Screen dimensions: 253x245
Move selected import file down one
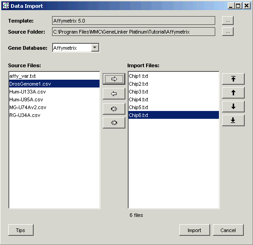point(233,106)
